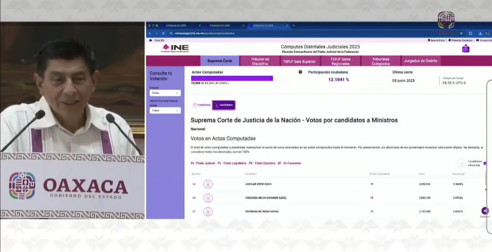
Task: Click the bookmark star icon in address bar
Action: tap(461, 33)
